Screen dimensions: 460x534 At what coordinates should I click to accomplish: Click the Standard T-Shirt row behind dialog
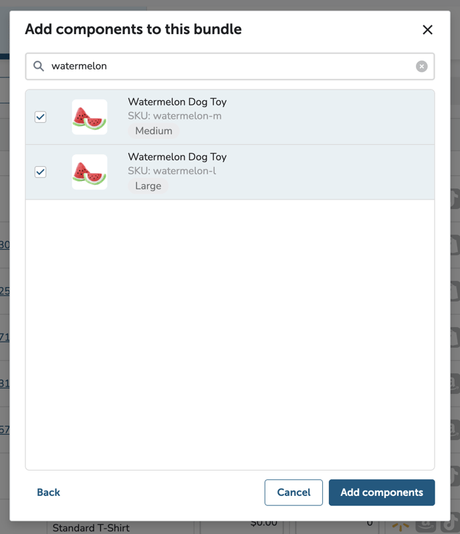(x=91, y=528)
